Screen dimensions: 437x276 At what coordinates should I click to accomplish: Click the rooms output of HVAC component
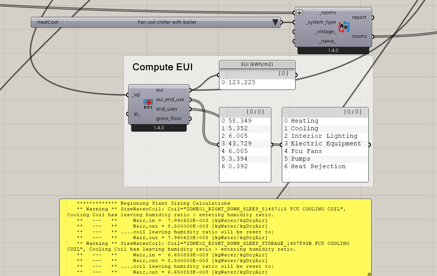[359, 36]
